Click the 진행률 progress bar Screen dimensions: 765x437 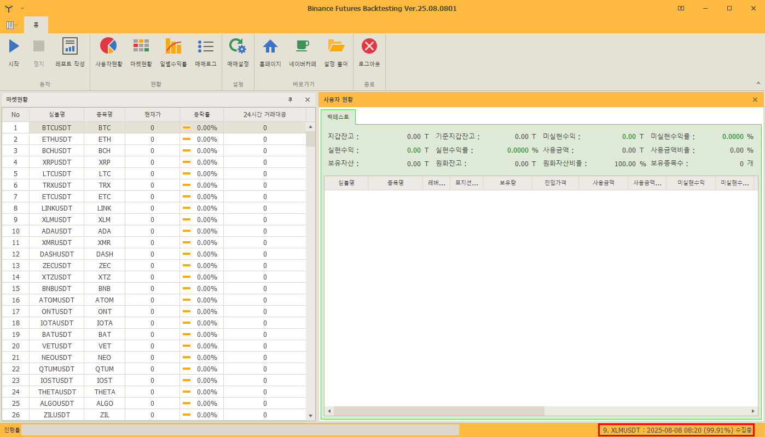[x=240, y=430]
